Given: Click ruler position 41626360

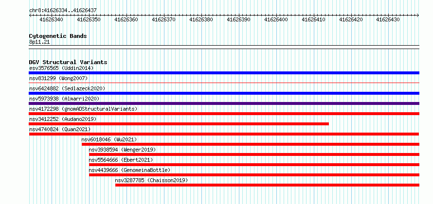Looking at the screenshot, I should pos(126,19).
